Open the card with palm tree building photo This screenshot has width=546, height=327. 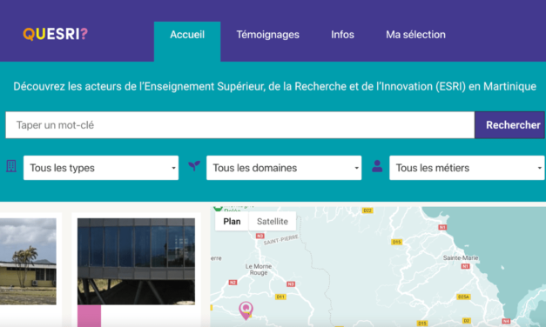[28, 262]
